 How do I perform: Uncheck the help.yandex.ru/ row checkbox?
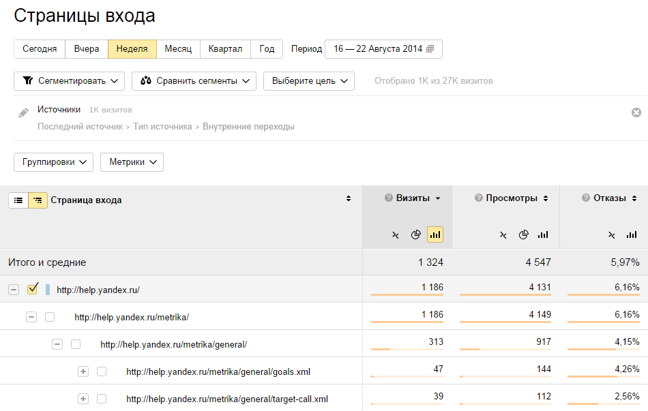pyautogui.click(x=32, y=290)
